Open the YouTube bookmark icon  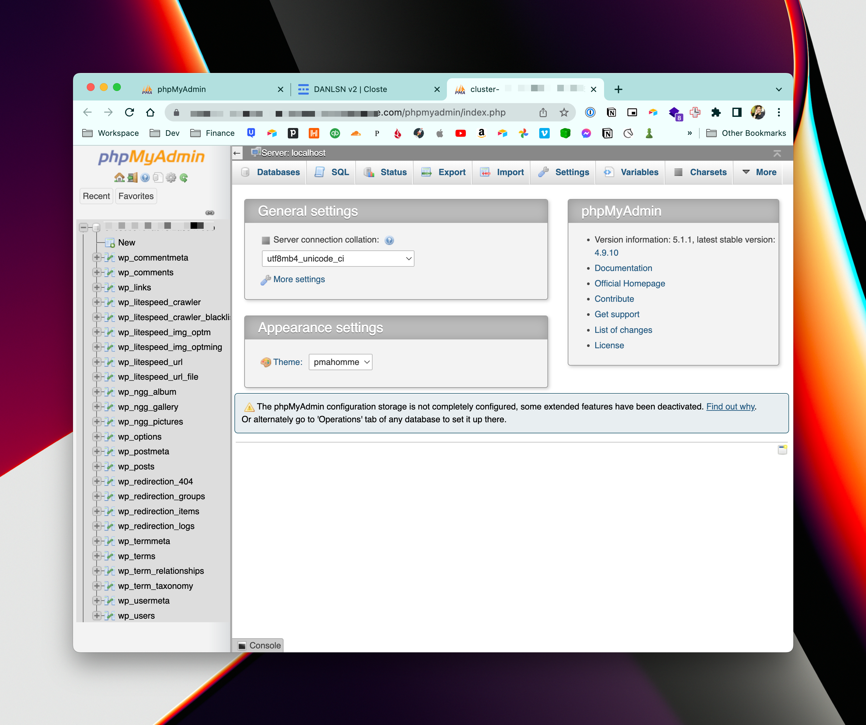coord(461,133)
